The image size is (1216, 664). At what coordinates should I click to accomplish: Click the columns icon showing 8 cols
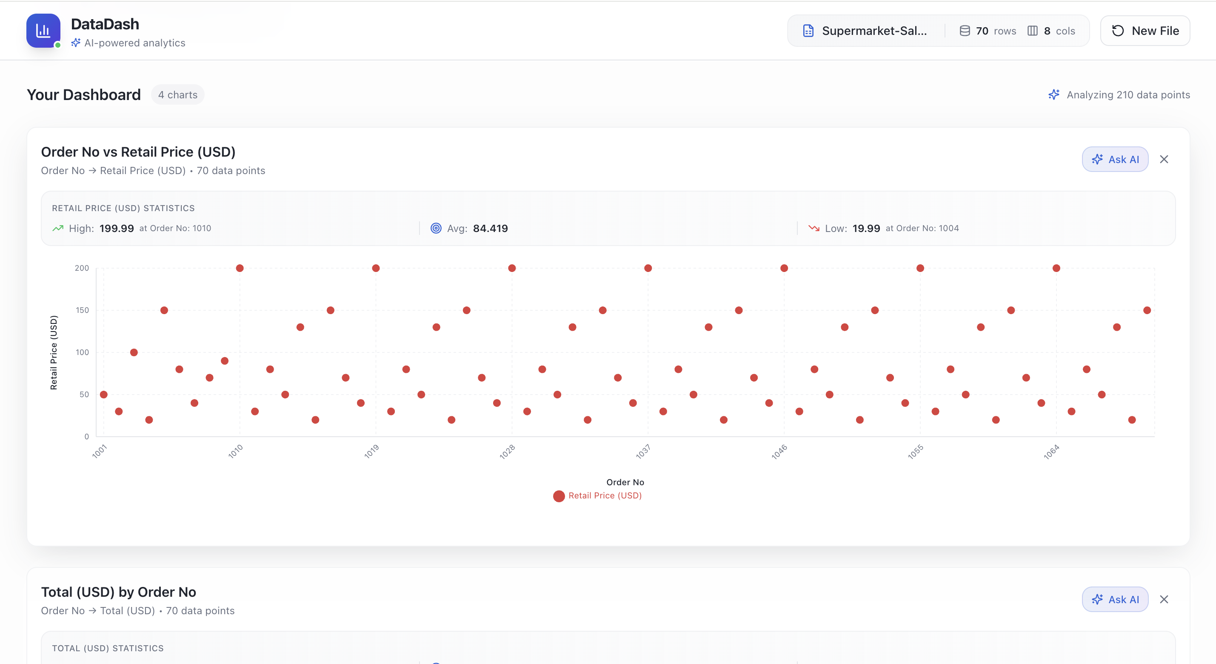pyautogui.click(x=1033, y=30)
